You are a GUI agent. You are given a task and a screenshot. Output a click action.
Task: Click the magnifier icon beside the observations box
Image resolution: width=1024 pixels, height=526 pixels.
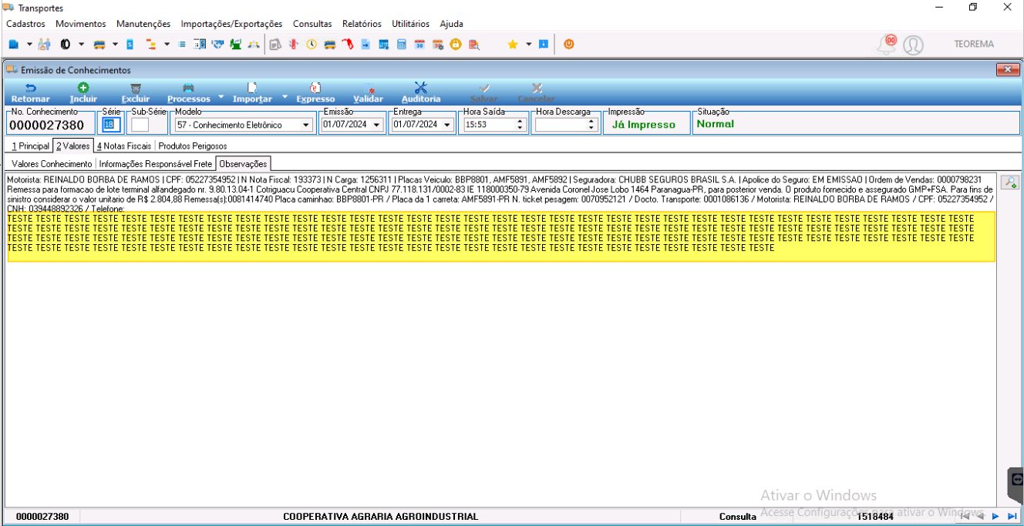(x=1009, y=182)
